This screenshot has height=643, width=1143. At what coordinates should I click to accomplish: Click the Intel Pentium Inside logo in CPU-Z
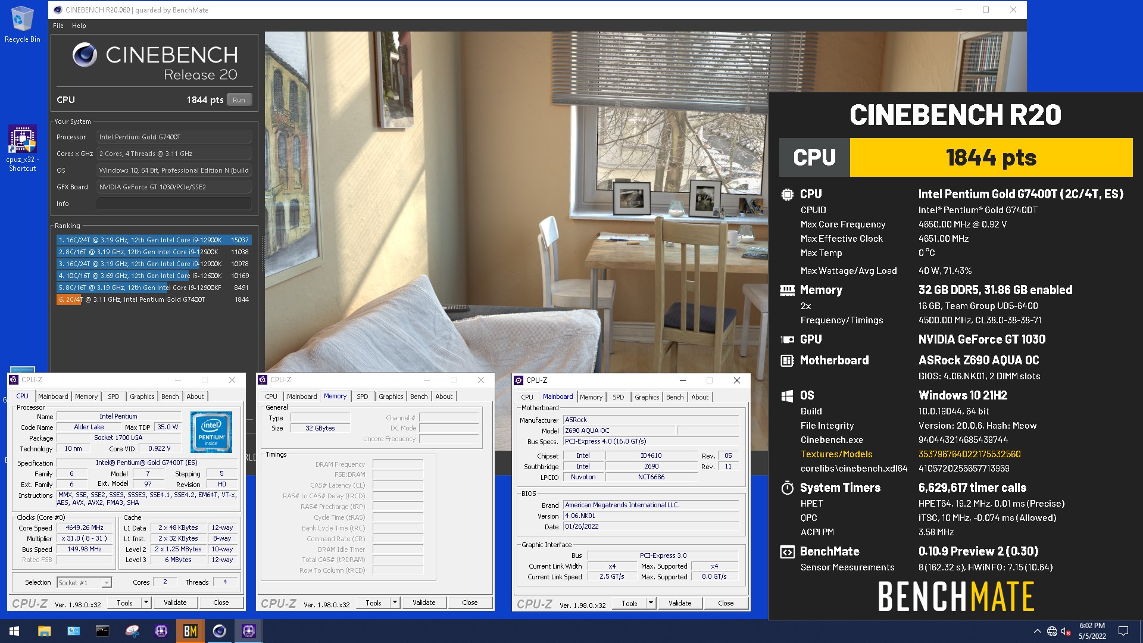211,432
